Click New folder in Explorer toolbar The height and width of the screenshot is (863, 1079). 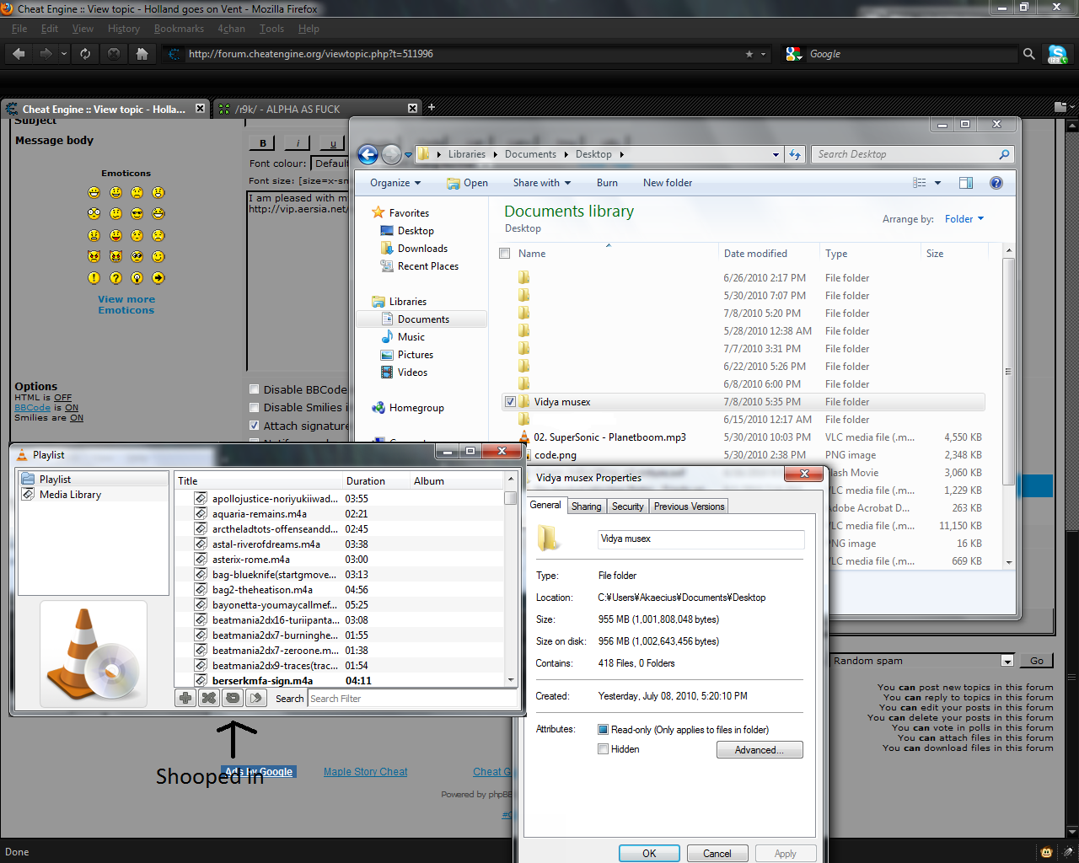coord(668,183)
